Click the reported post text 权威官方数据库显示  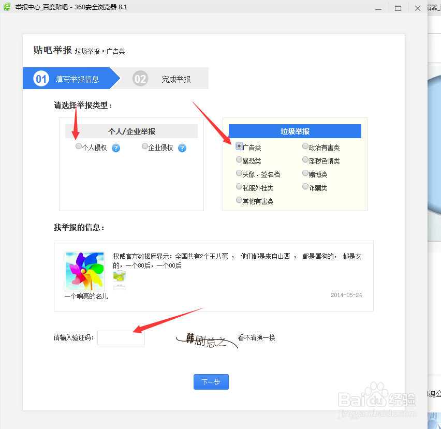point(237,261)
